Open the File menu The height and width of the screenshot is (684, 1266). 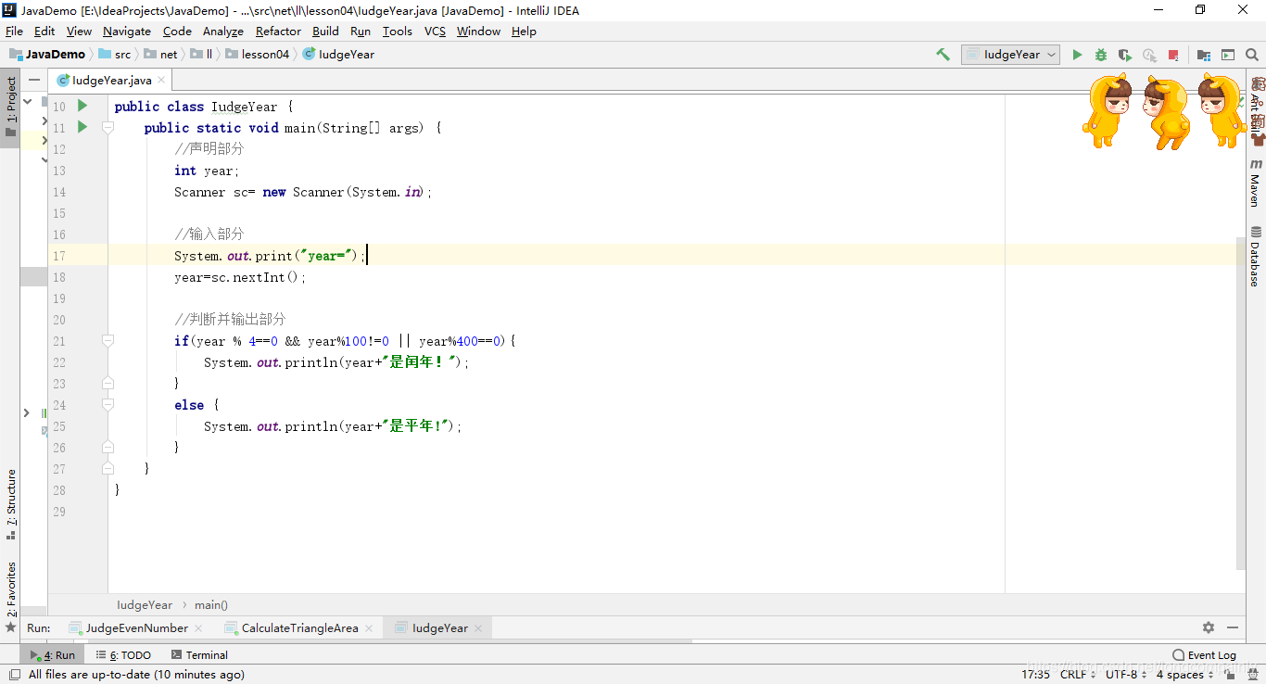14,31
